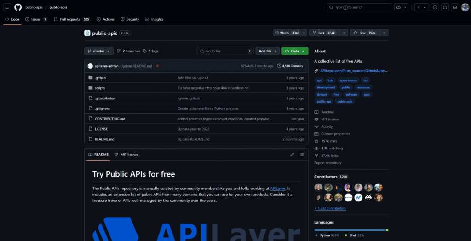Open the green Code dropdown
This screenshot has width=471, height=241.
(x=295, y=51)
